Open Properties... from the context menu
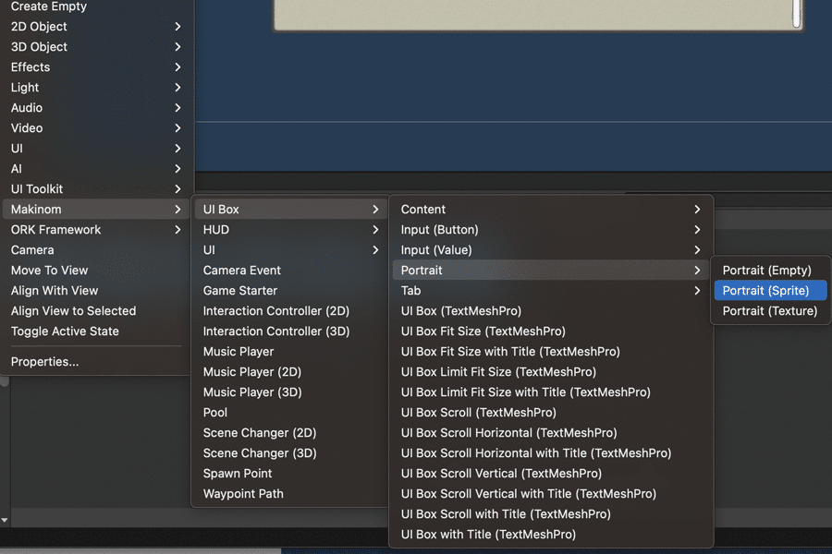The width and height of the screenshot is (832, 554). (x=95, y=362)
